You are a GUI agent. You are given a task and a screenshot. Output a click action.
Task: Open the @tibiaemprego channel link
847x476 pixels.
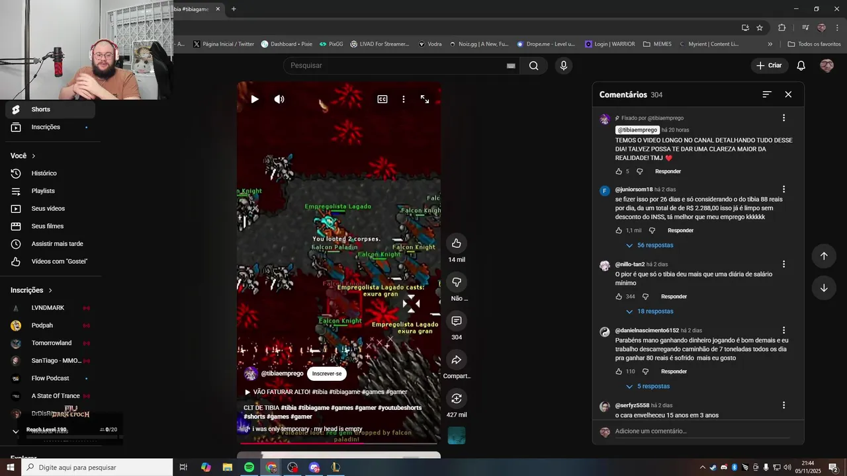pyautogui.click(x=282, y=374)
